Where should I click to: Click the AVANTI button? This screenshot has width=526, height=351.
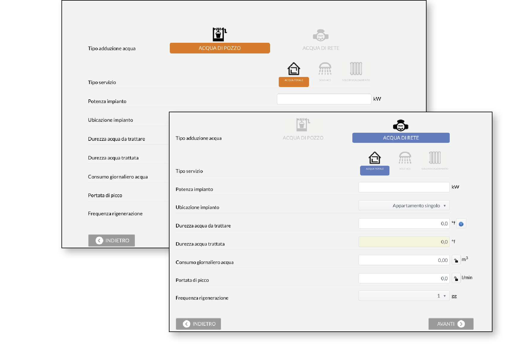(x=451, y=324)
